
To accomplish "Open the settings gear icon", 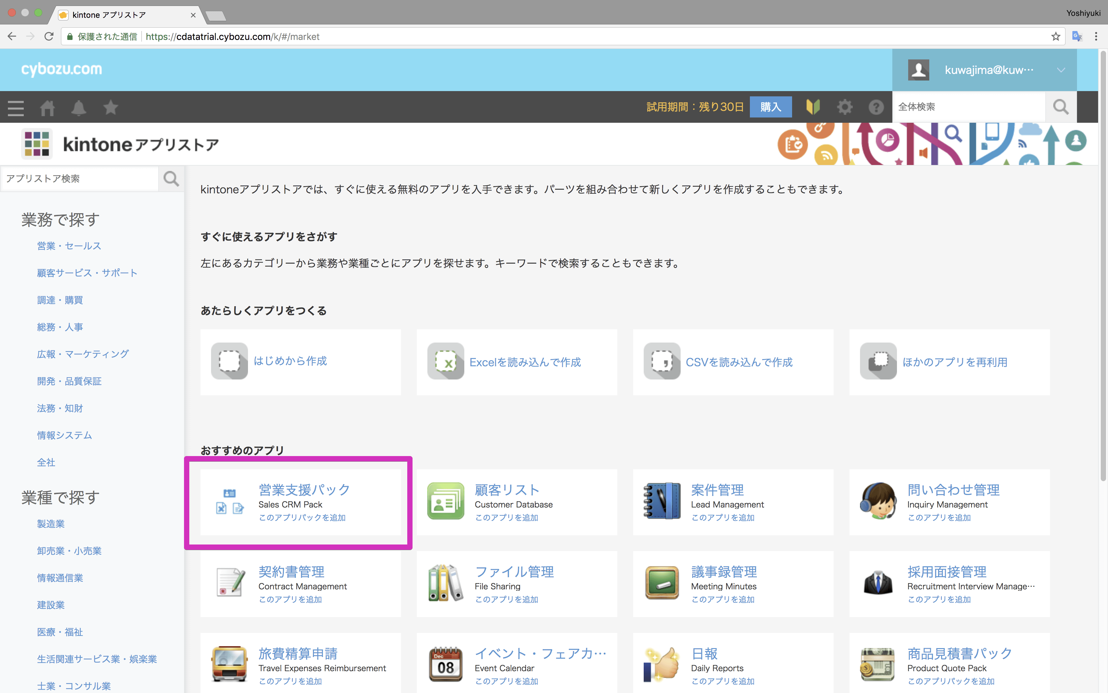I will tap(844, 107).
